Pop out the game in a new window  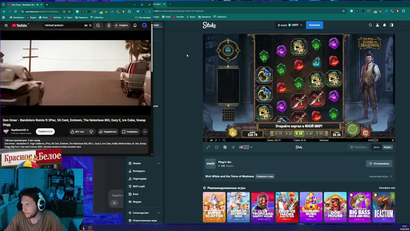[233, 147]
